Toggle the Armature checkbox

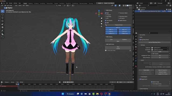click(106, 15)
